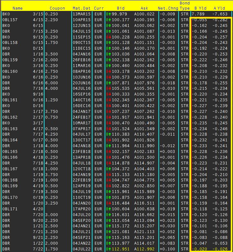The height and width of the screenshot is (252, 233).
Task: Click the red down arrow beside bid 100.228
Action: pyautogui.click(x=110, y=37)
